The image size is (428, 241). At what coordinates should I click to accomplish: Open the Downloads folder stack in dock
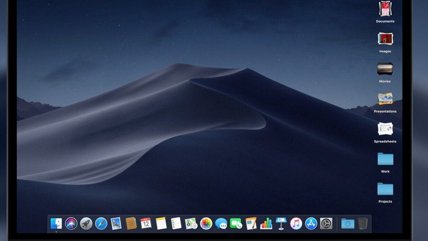coord(348,224)
